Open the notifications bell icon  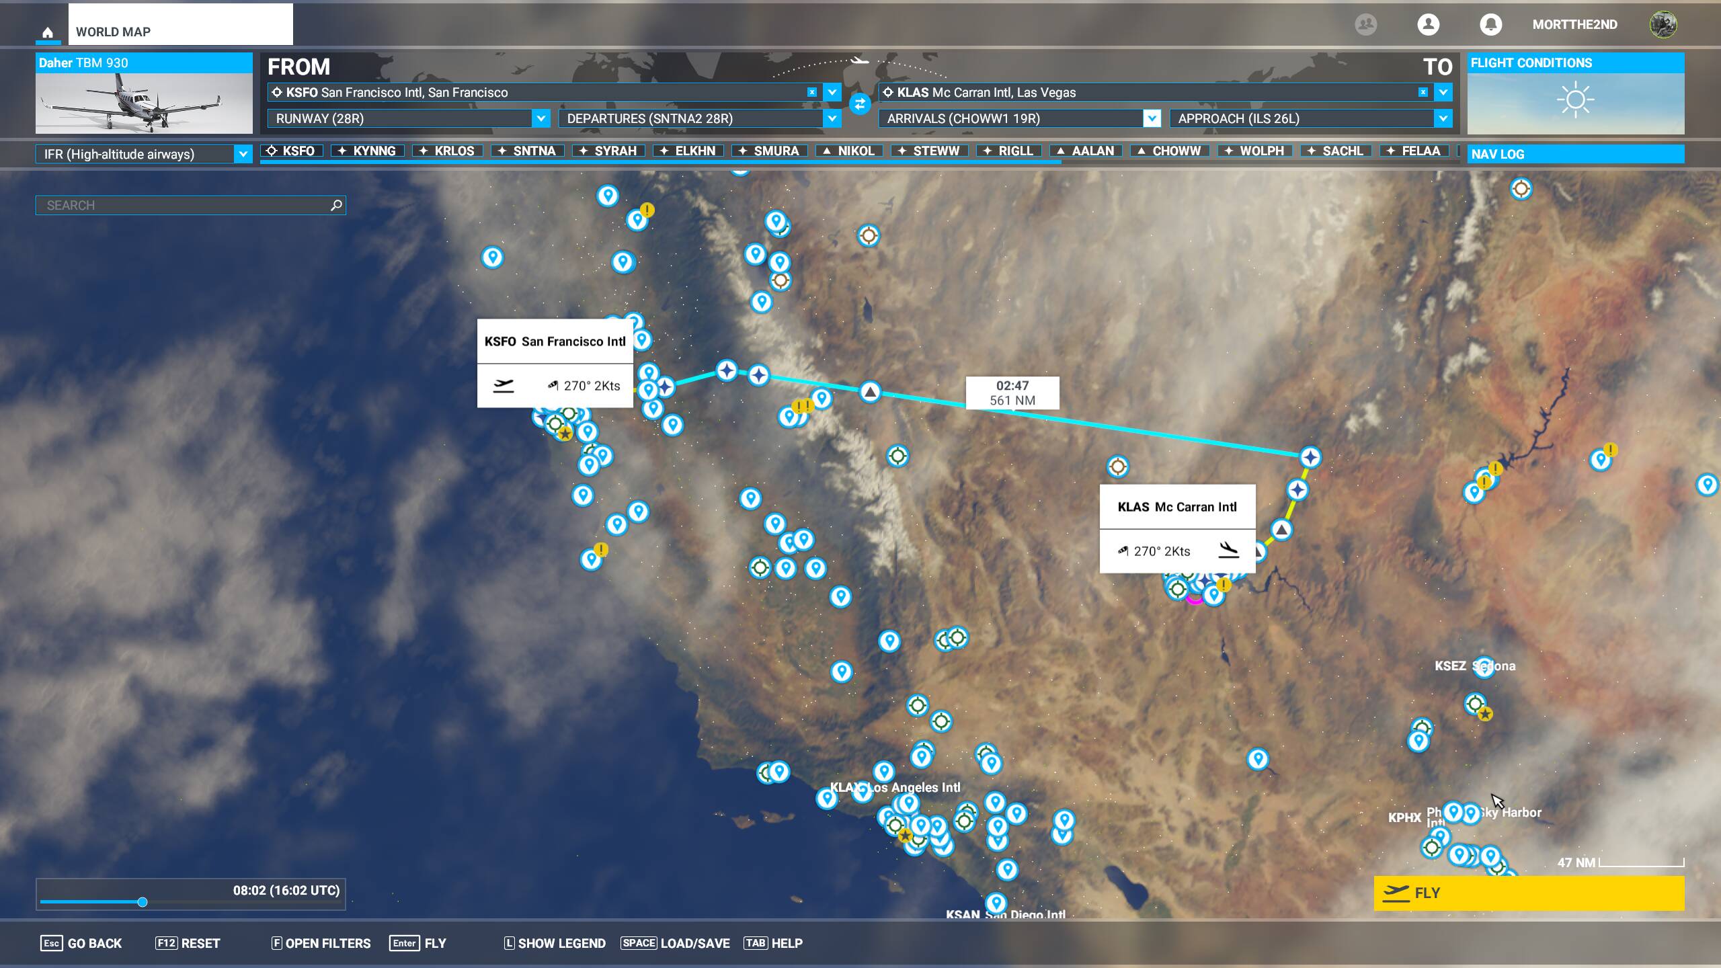pyautogui.click(x=1490, y=25)
